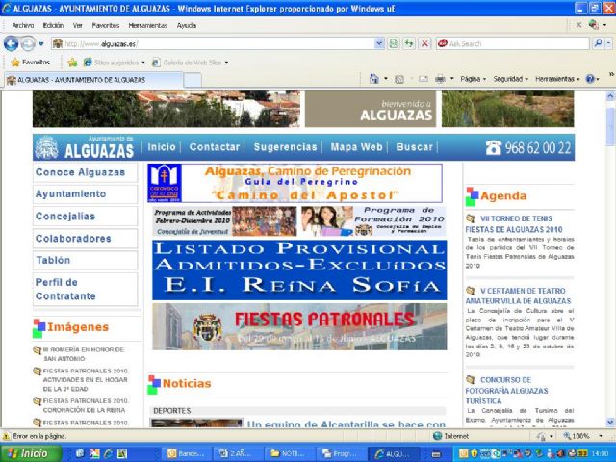Click the Refresh page icon
Viewport: 616px width, 462px height.
[408, 43]
